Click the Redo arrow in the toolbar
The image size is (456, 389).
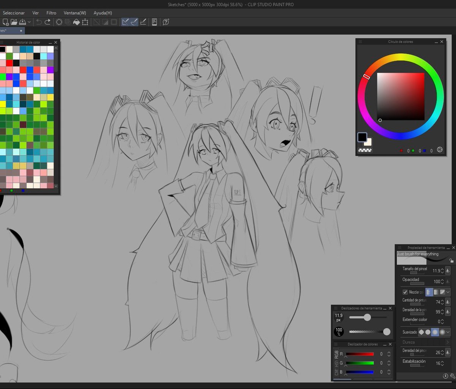pyautogui.click(x=47, y=22)
